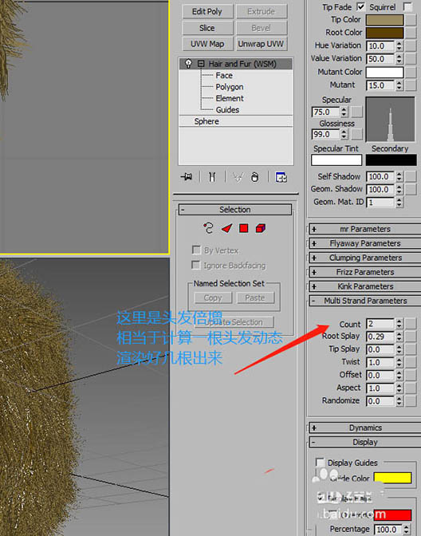Click map button beside Count field
Screen dimensions: 421x536
point(411,323)
